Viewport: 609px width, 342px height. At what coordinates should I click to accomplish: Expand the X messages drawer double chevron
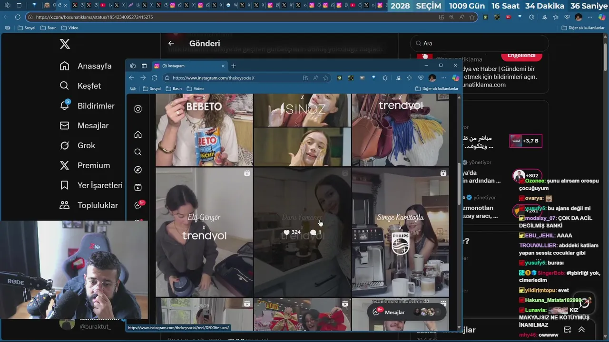(581, 330)
